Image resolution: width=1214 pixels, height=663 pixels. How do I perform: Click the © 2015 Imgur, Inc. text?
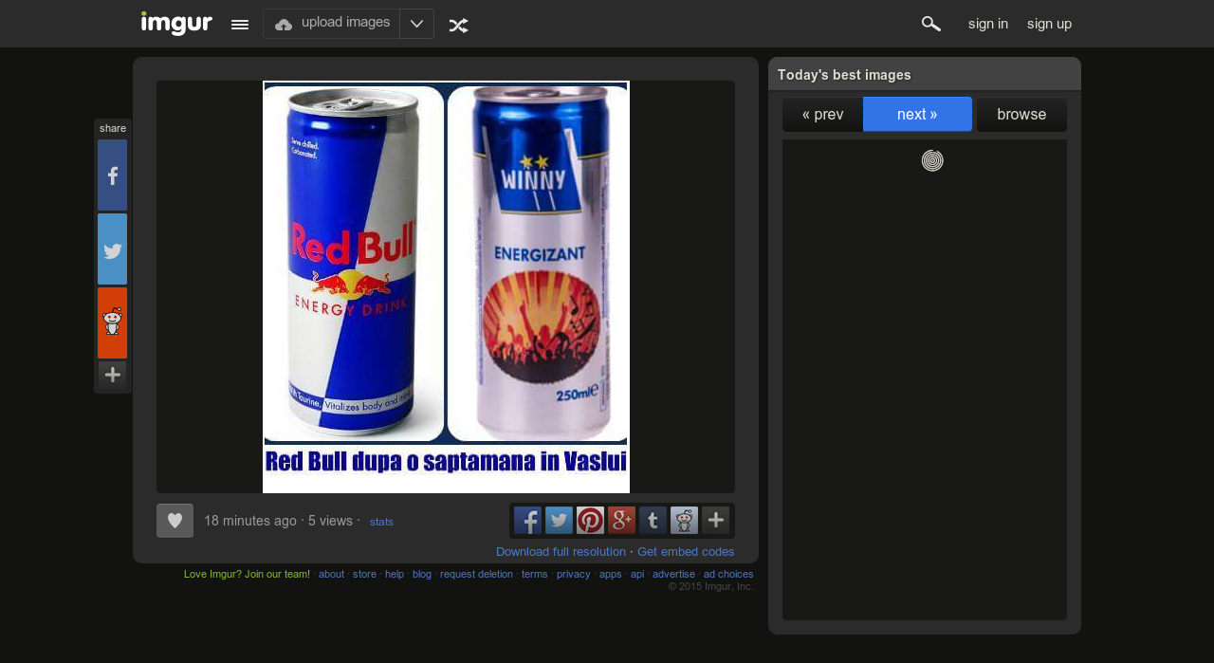click(711, 586)
